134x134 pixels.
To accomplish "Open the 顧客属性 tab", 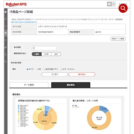I will tap(71, 85).
